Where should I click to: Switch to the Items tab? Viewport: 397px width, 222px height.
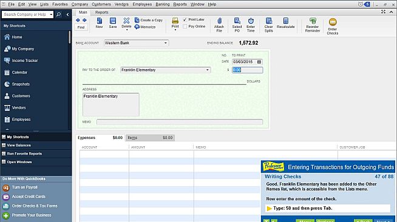pos(150,138)
